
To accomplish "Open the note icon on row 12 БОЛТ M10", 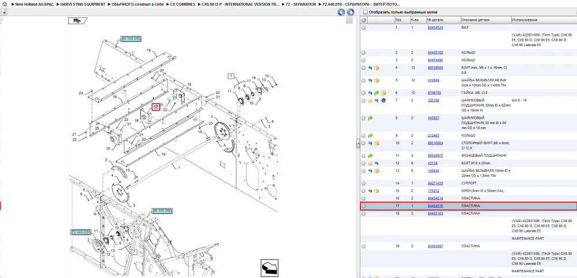I will click(x=370, y=163).
